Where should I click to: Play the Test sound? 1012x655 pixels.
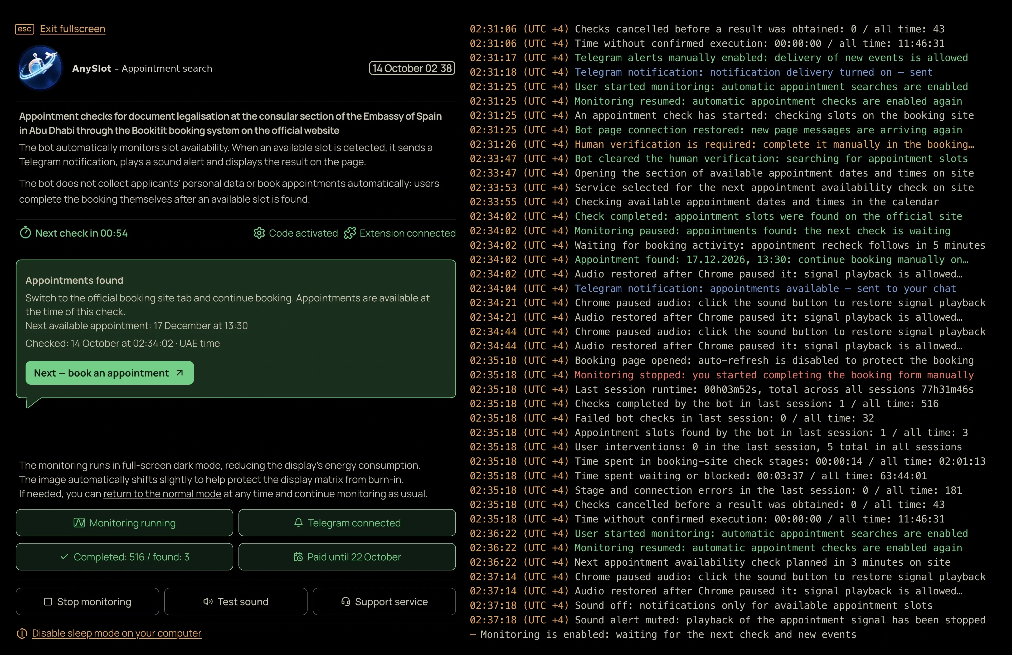pyautogui.click(x=236, y=602)
